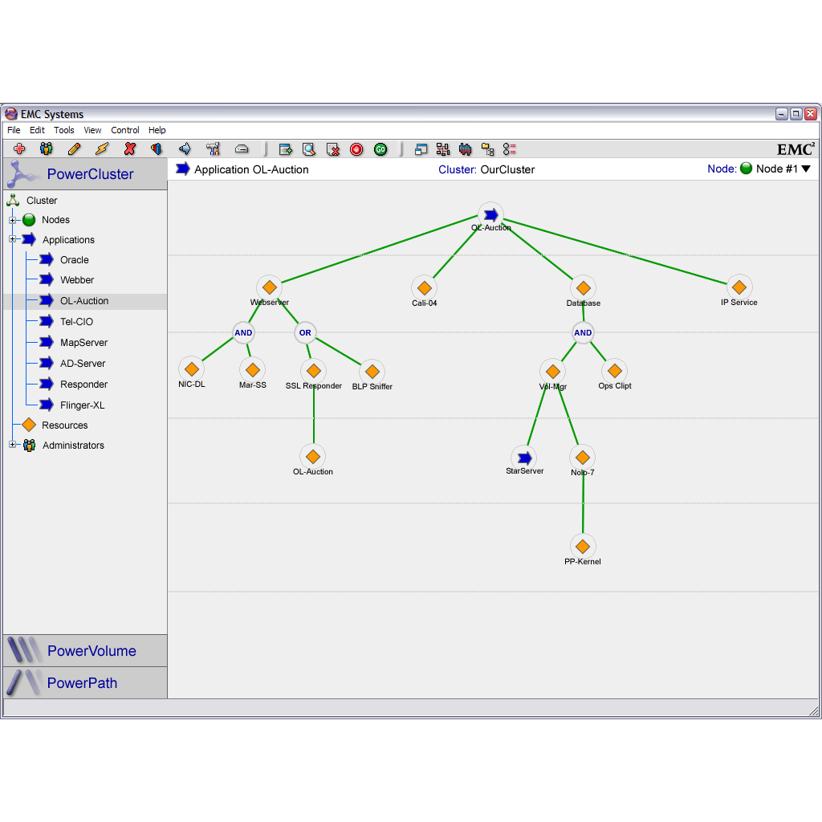Click the OL-Auction node under SSL Responder
Screen dimensions: 822x822
coord(313,457)
